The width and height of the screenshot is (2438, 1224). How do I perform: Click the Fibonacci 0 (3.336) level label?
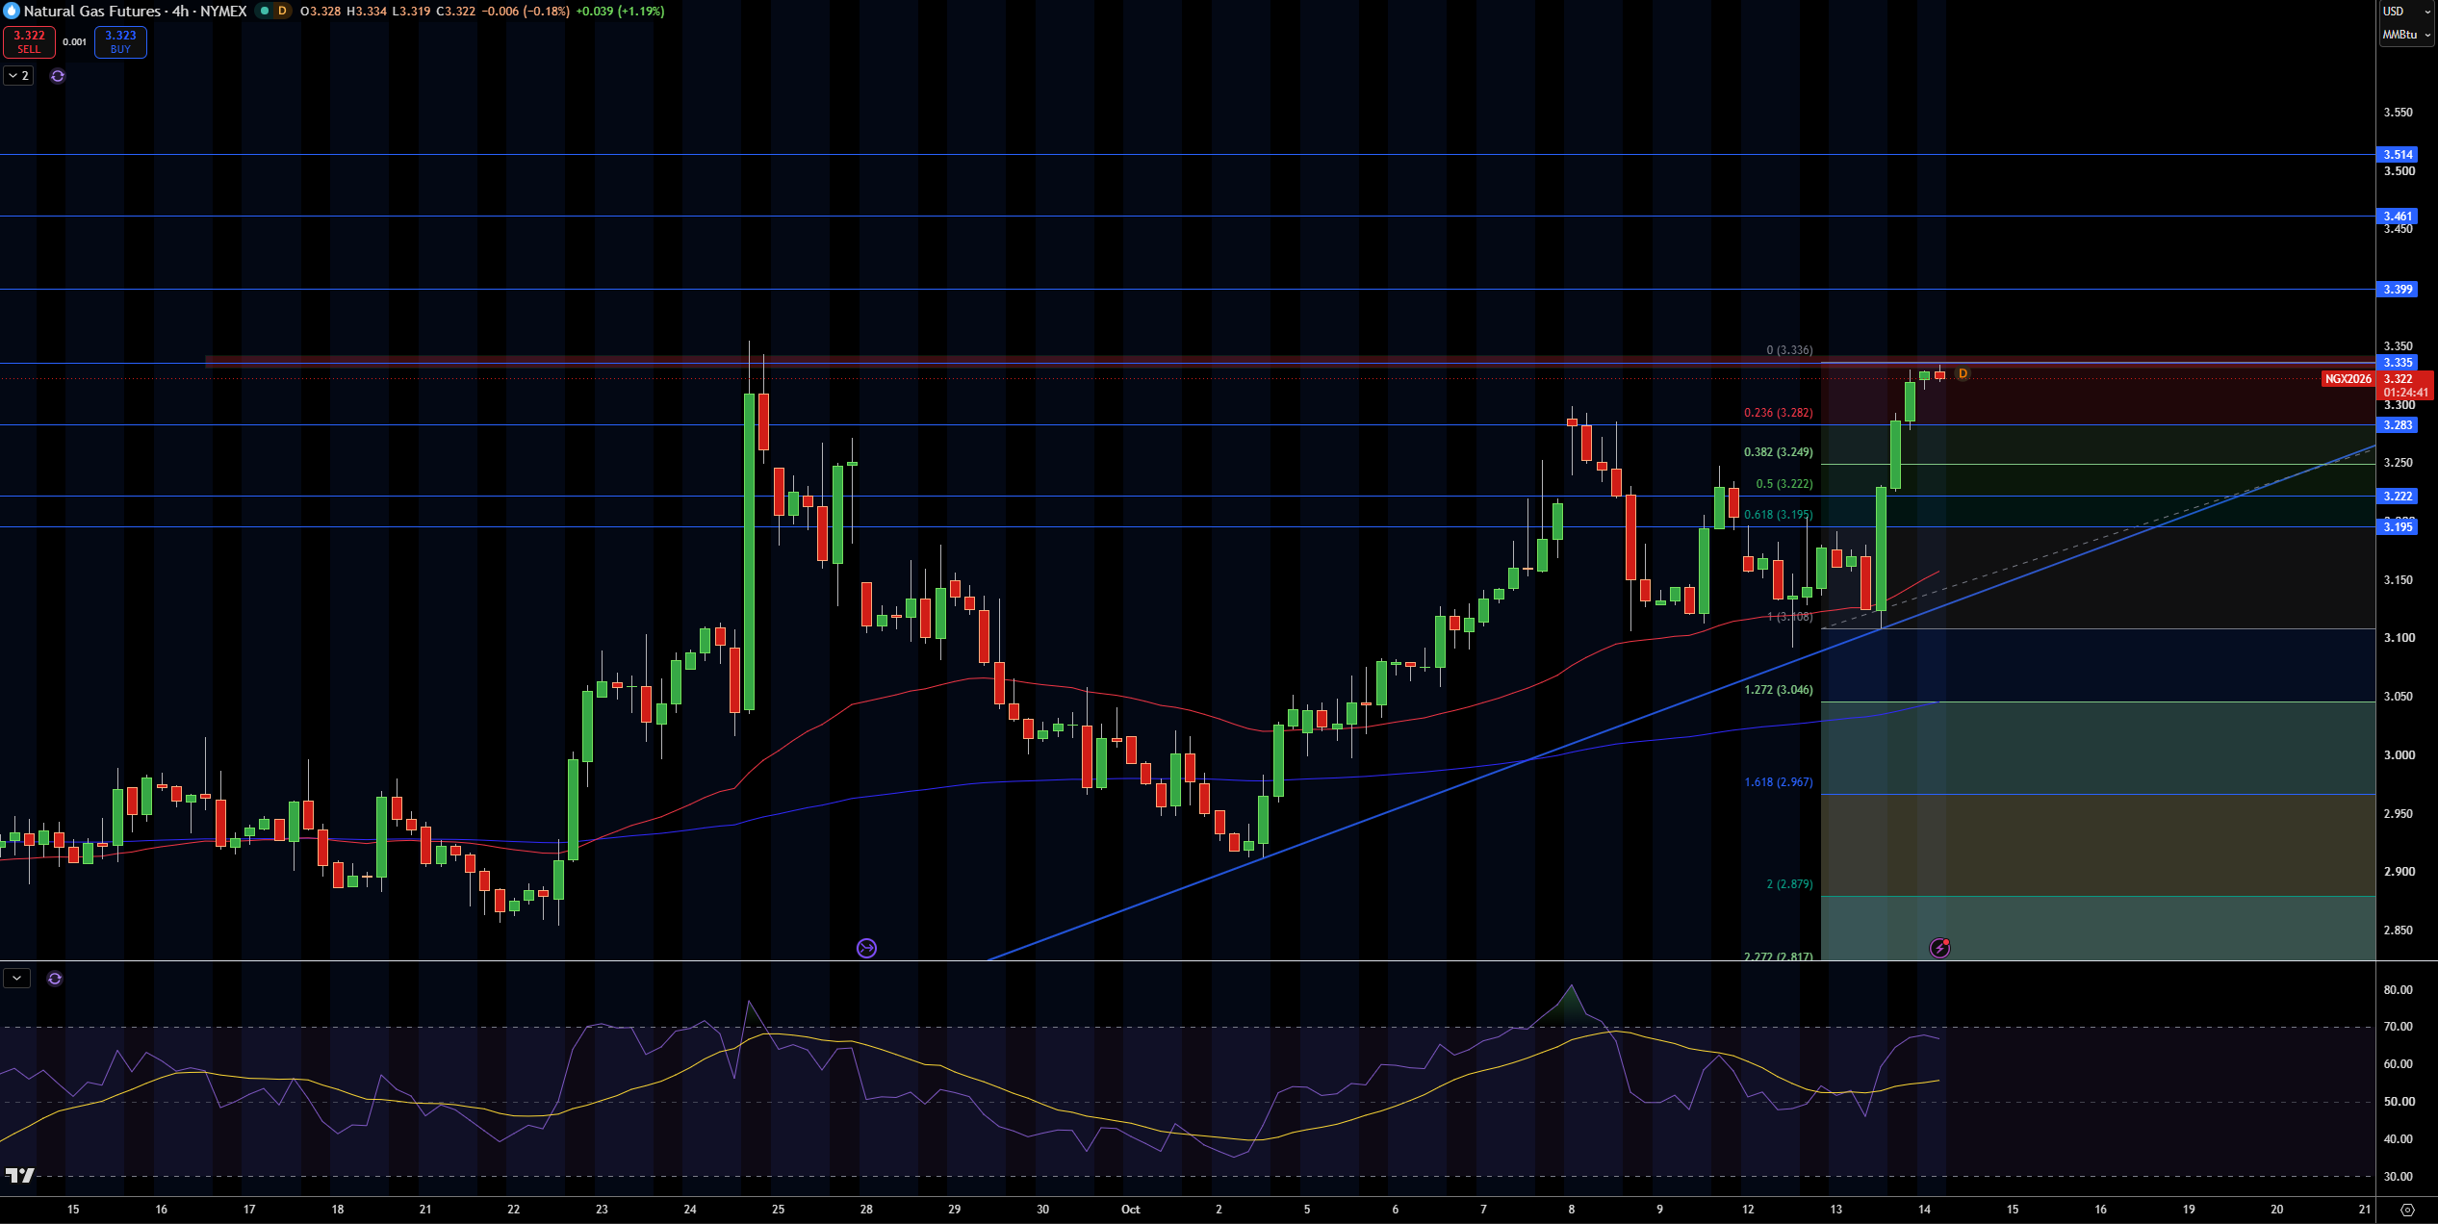click(1789, 350)
